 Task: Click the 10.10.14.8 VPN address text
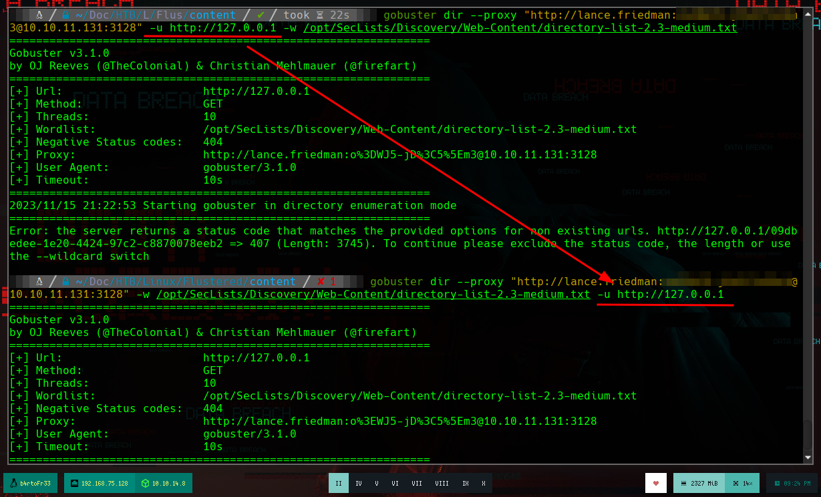tap(168, 483)
